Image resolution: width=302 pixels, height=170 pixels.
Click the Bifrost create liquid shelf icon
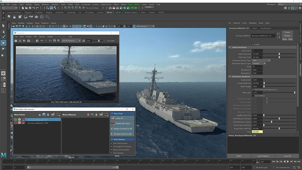pos(9,17)
